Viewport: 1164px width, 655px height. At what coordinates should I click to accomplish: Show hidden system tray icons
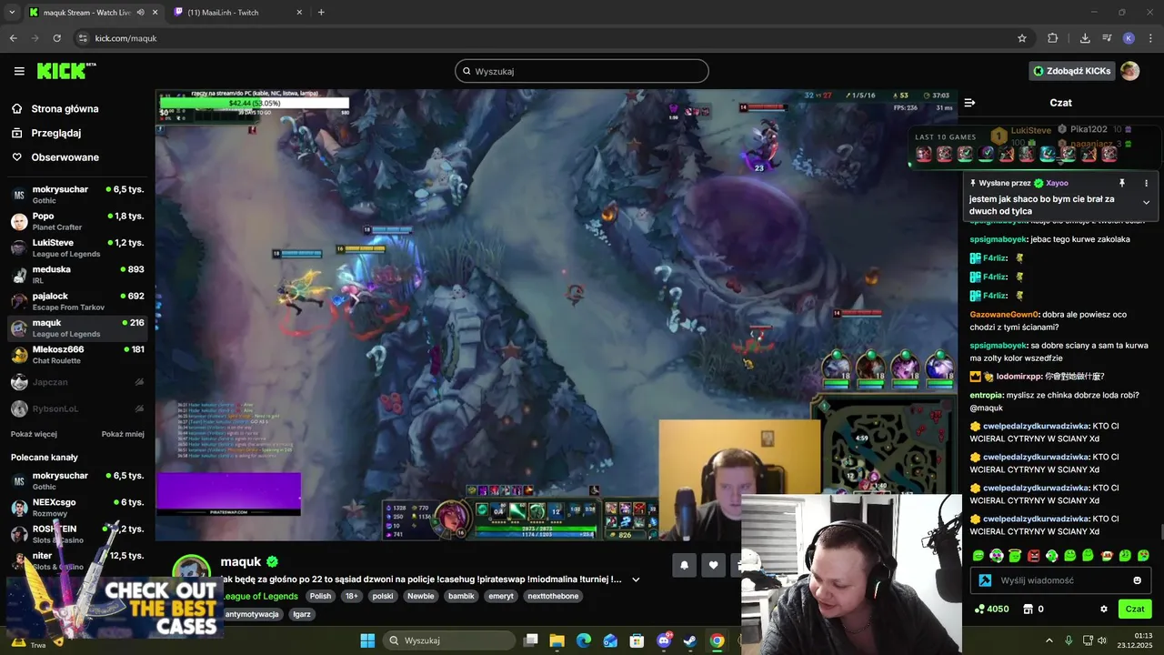pos(1049,640)
